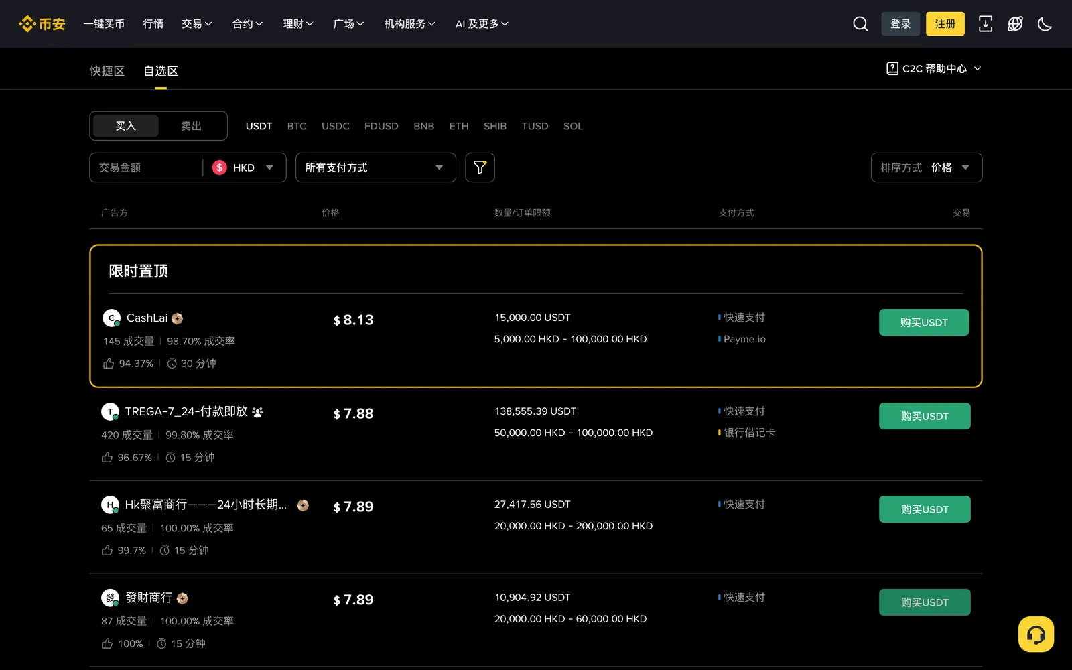
Task: Expand C2C 帮助中心 dropdown arrow
Action: [x=977, y=68]
